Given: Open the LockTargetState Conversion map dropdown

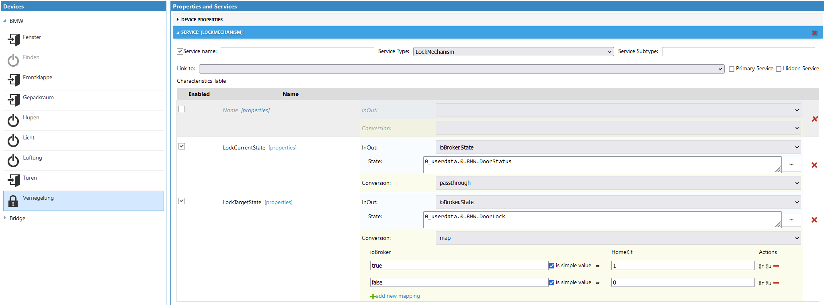Looking at the screenshot, I should (618, 238).
